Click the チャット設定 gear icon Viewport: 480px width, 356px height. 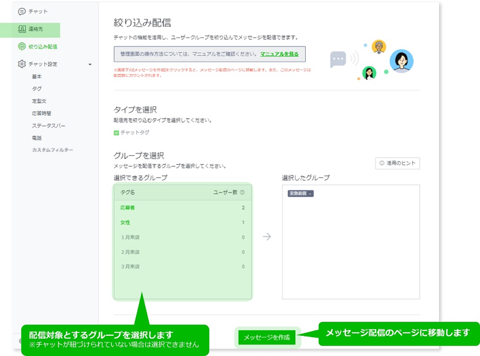[x=22, y=64]
